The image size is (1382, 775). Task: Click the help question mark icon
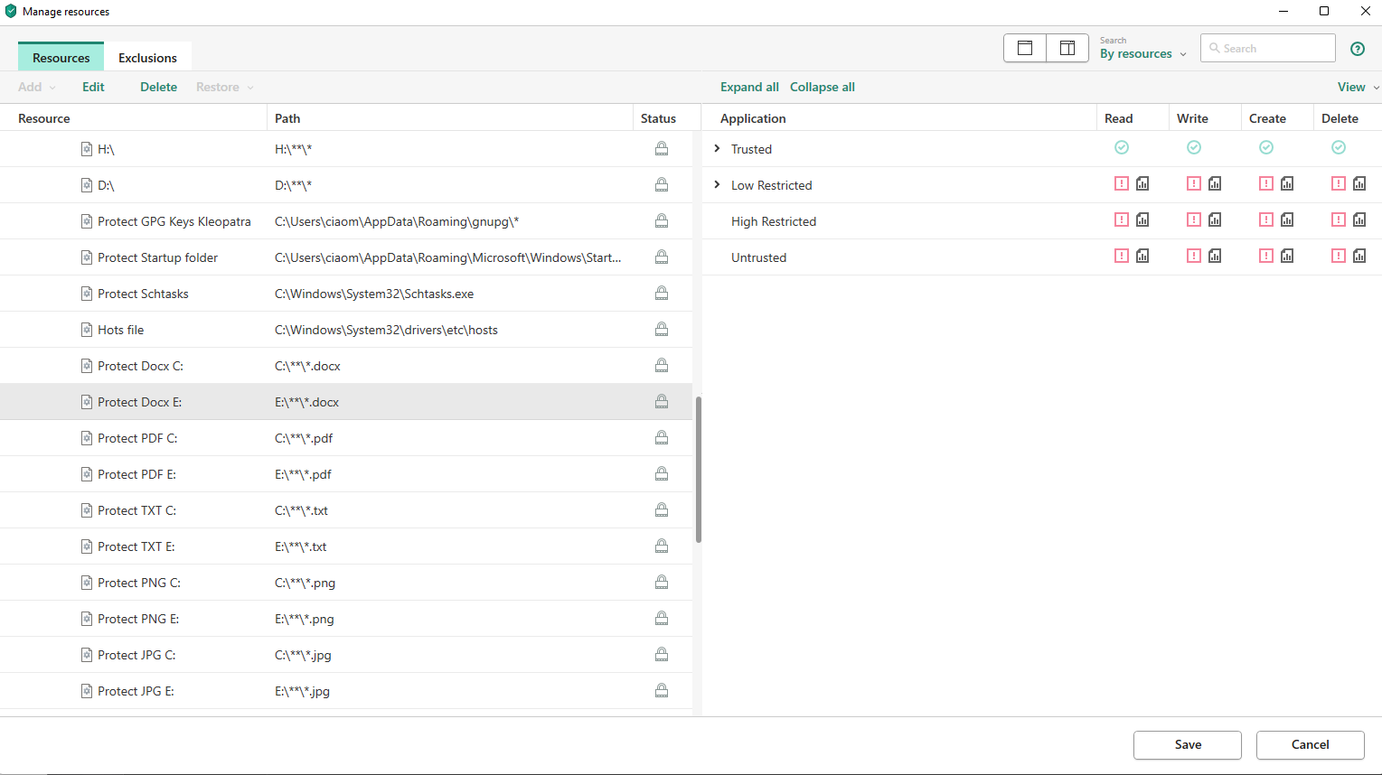click(x=1357, y=49)
